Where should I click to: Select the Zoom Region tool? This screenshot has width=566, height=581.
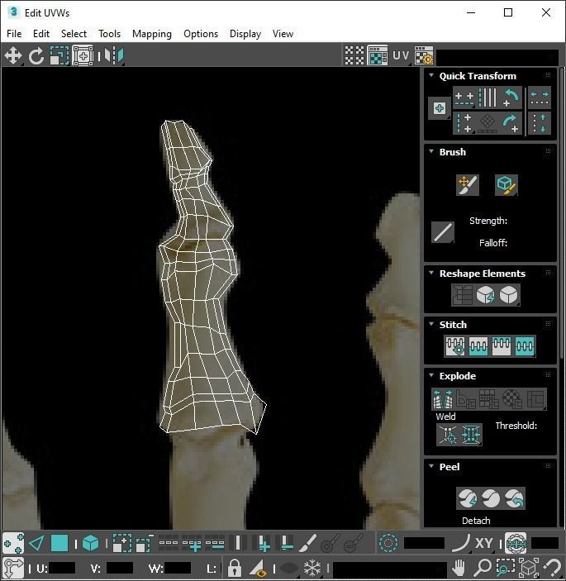(x=505, y=568)
